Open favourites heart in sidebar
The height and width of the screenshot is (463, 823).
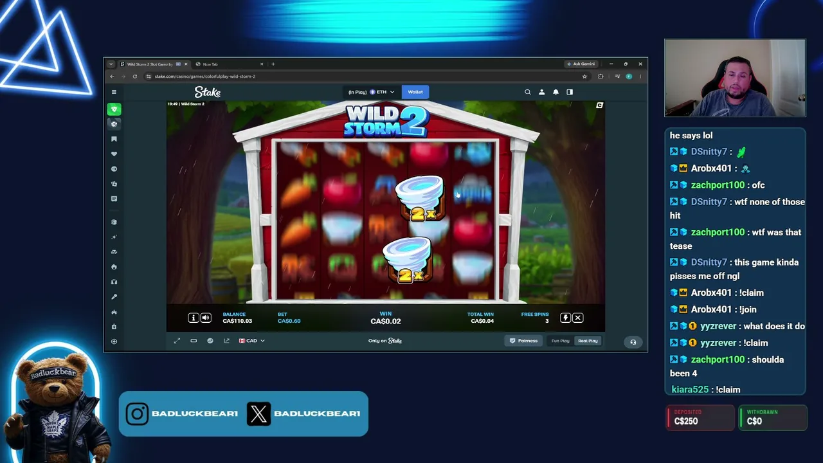point(114,154)
